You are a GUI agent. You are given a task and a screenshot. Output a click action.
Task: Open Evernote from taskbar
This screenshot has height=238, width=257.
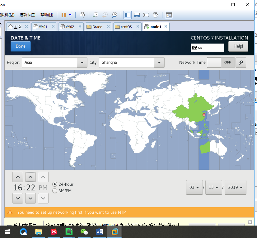pyautogui.click(x=69, y=232)
